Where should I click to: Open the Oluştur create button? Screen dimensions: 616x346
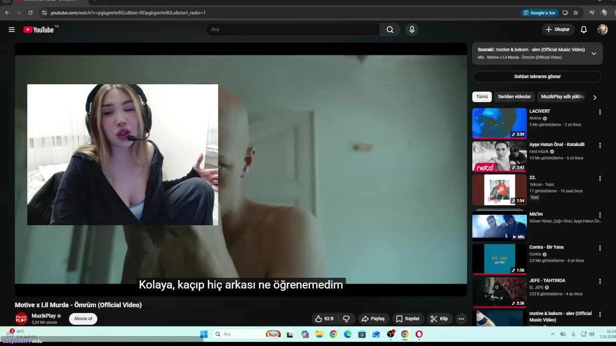point(557,30)
